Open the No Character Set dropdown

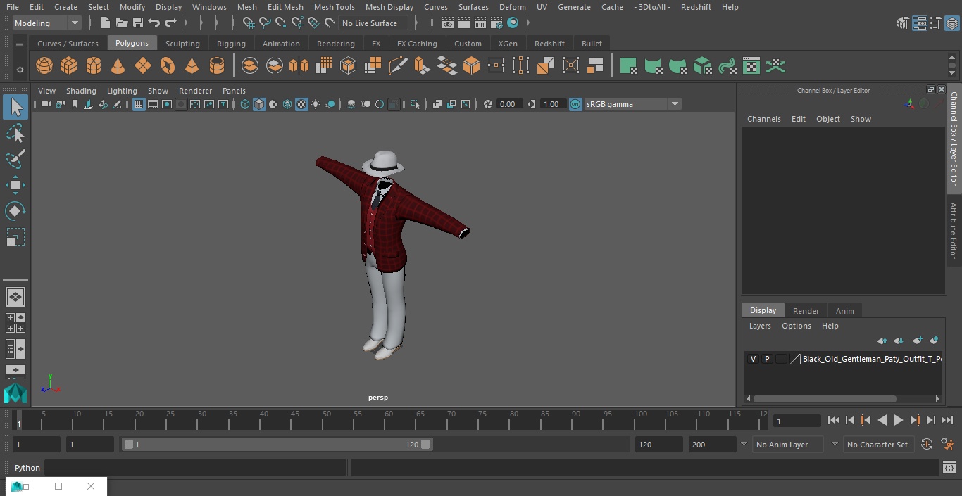coord(878,445)
